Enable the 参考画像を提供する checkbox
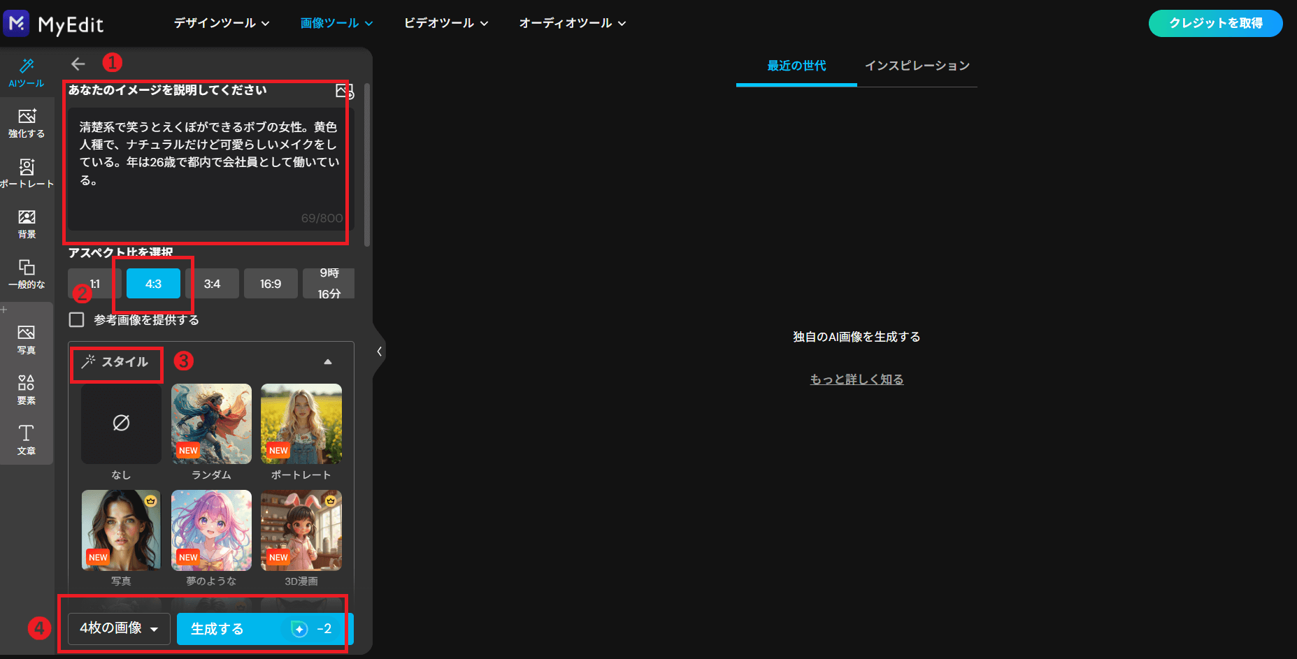The image size is (1297, 659). pos(77,319)
